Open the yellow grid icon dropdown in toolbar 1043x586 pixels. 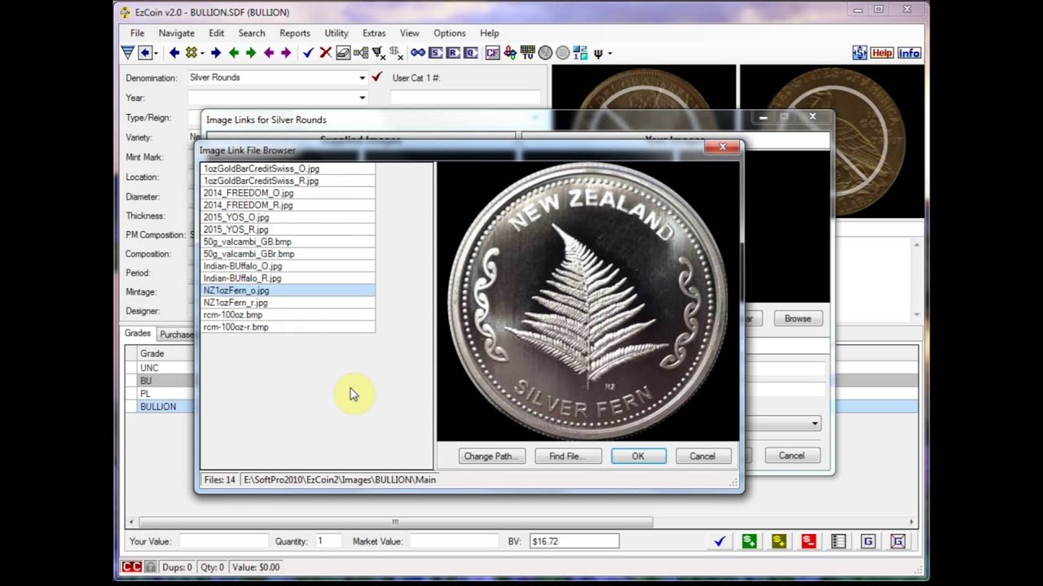201,53
